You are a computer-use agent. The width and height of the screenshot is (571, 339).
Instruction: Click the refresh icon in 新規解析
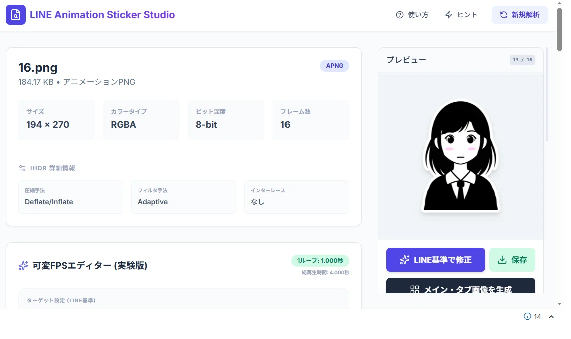coord(503,15)
